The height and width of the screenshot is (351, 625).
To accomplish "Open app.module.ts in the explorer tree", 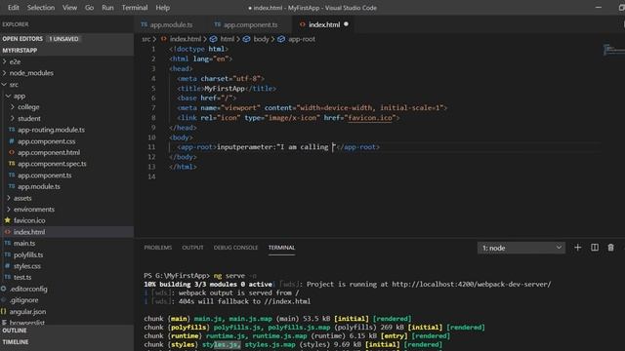I will coord(39,186).
